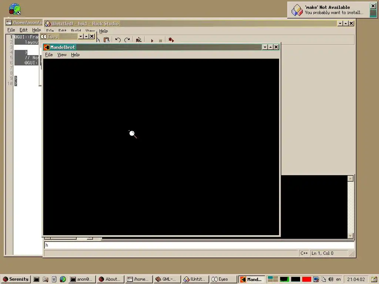Click the terminal scrollbar up arrow in Hack Studio
Screen dimensions: 379x284
point(351,179)
